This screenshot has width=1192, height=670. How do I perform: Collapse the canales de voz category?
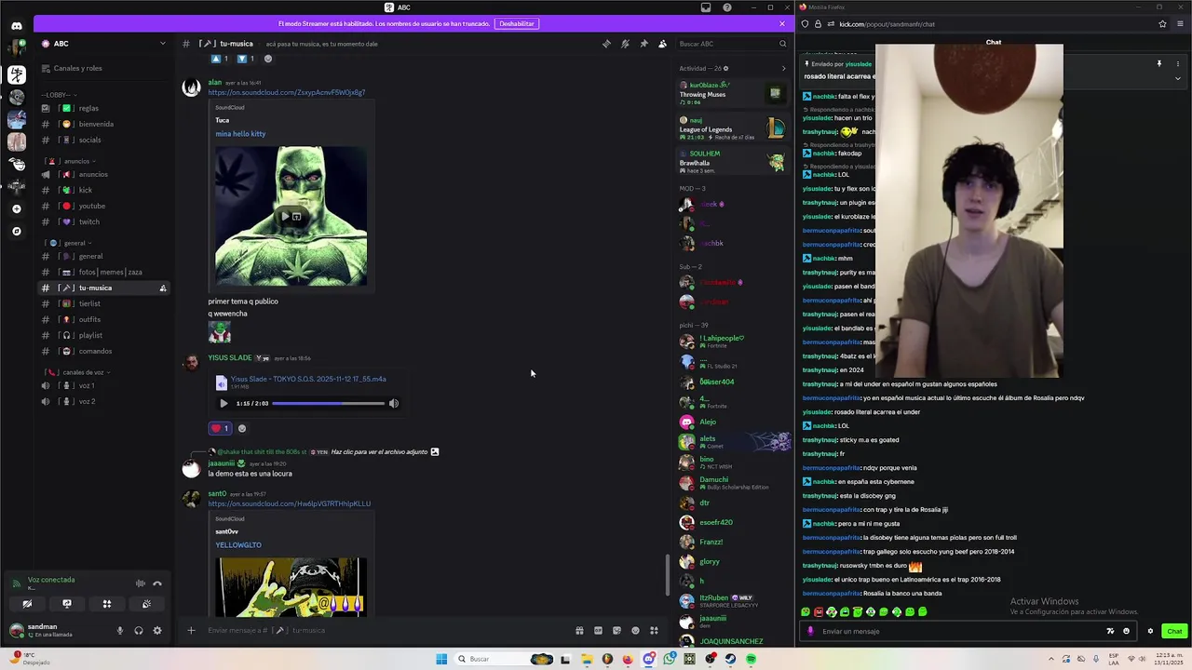click(79, 372)
